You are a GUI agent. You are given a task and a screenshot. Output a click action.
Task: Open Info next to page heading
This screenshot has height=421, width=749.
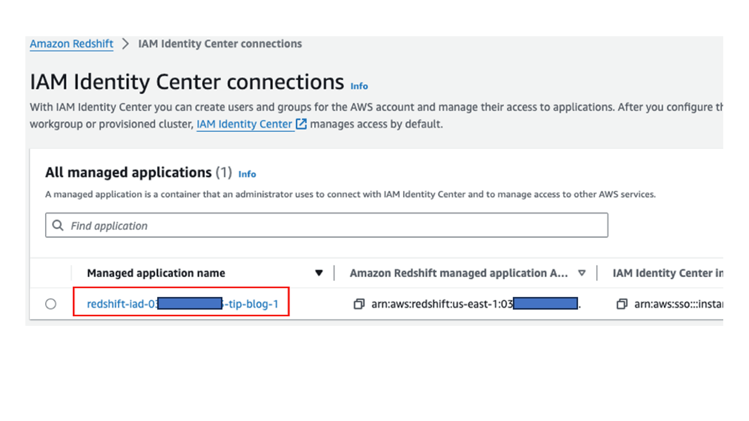click(359, 86)
